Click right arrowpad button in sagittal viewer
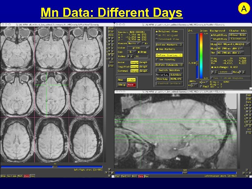The width and height of the screenshot is (252, 189). click(250, 173)
